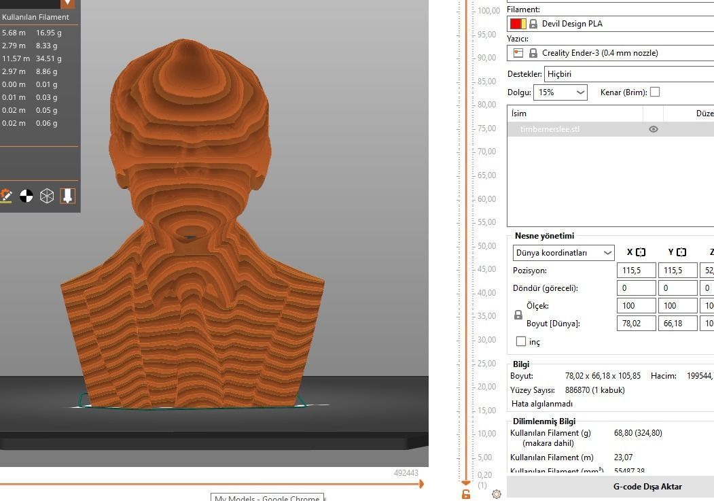The width and height of the screenshot is (714, 501).
Task: Click the filament length value '23,07'
Action: (624, 457)
